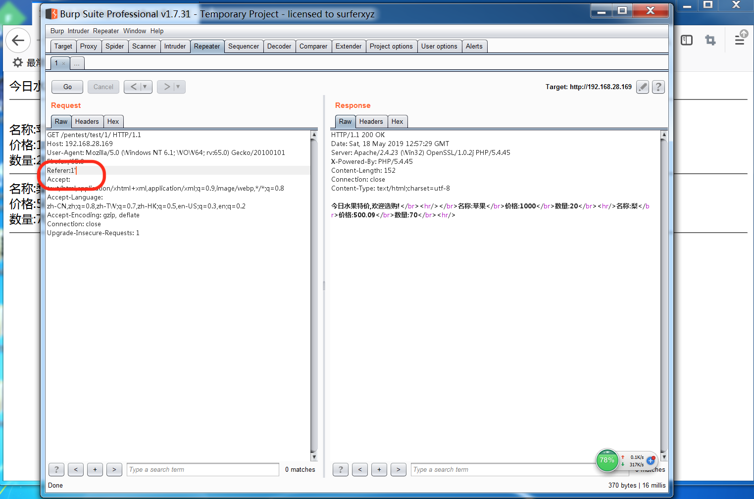Switch to the Comparer tab
The image size is (754, 499).
pyautogui.click(x=313, y=46)
